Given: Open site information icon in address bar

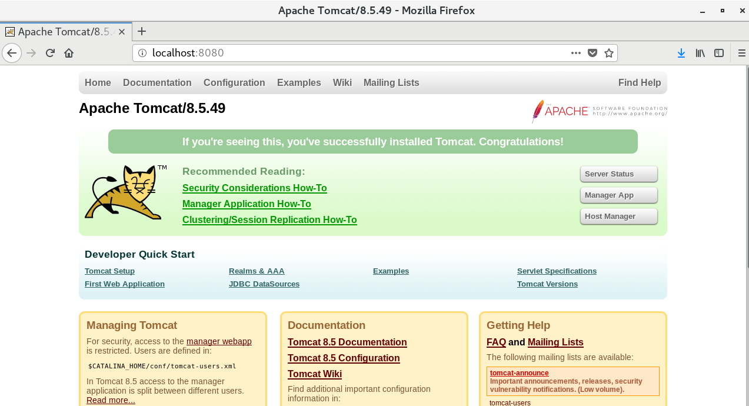Looking at the screenshot, I should tap(142, 53).
